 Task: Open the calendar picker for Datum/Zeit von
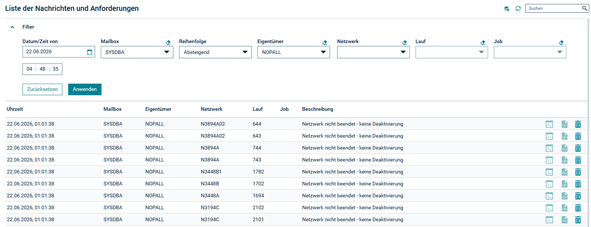[89, 52]
